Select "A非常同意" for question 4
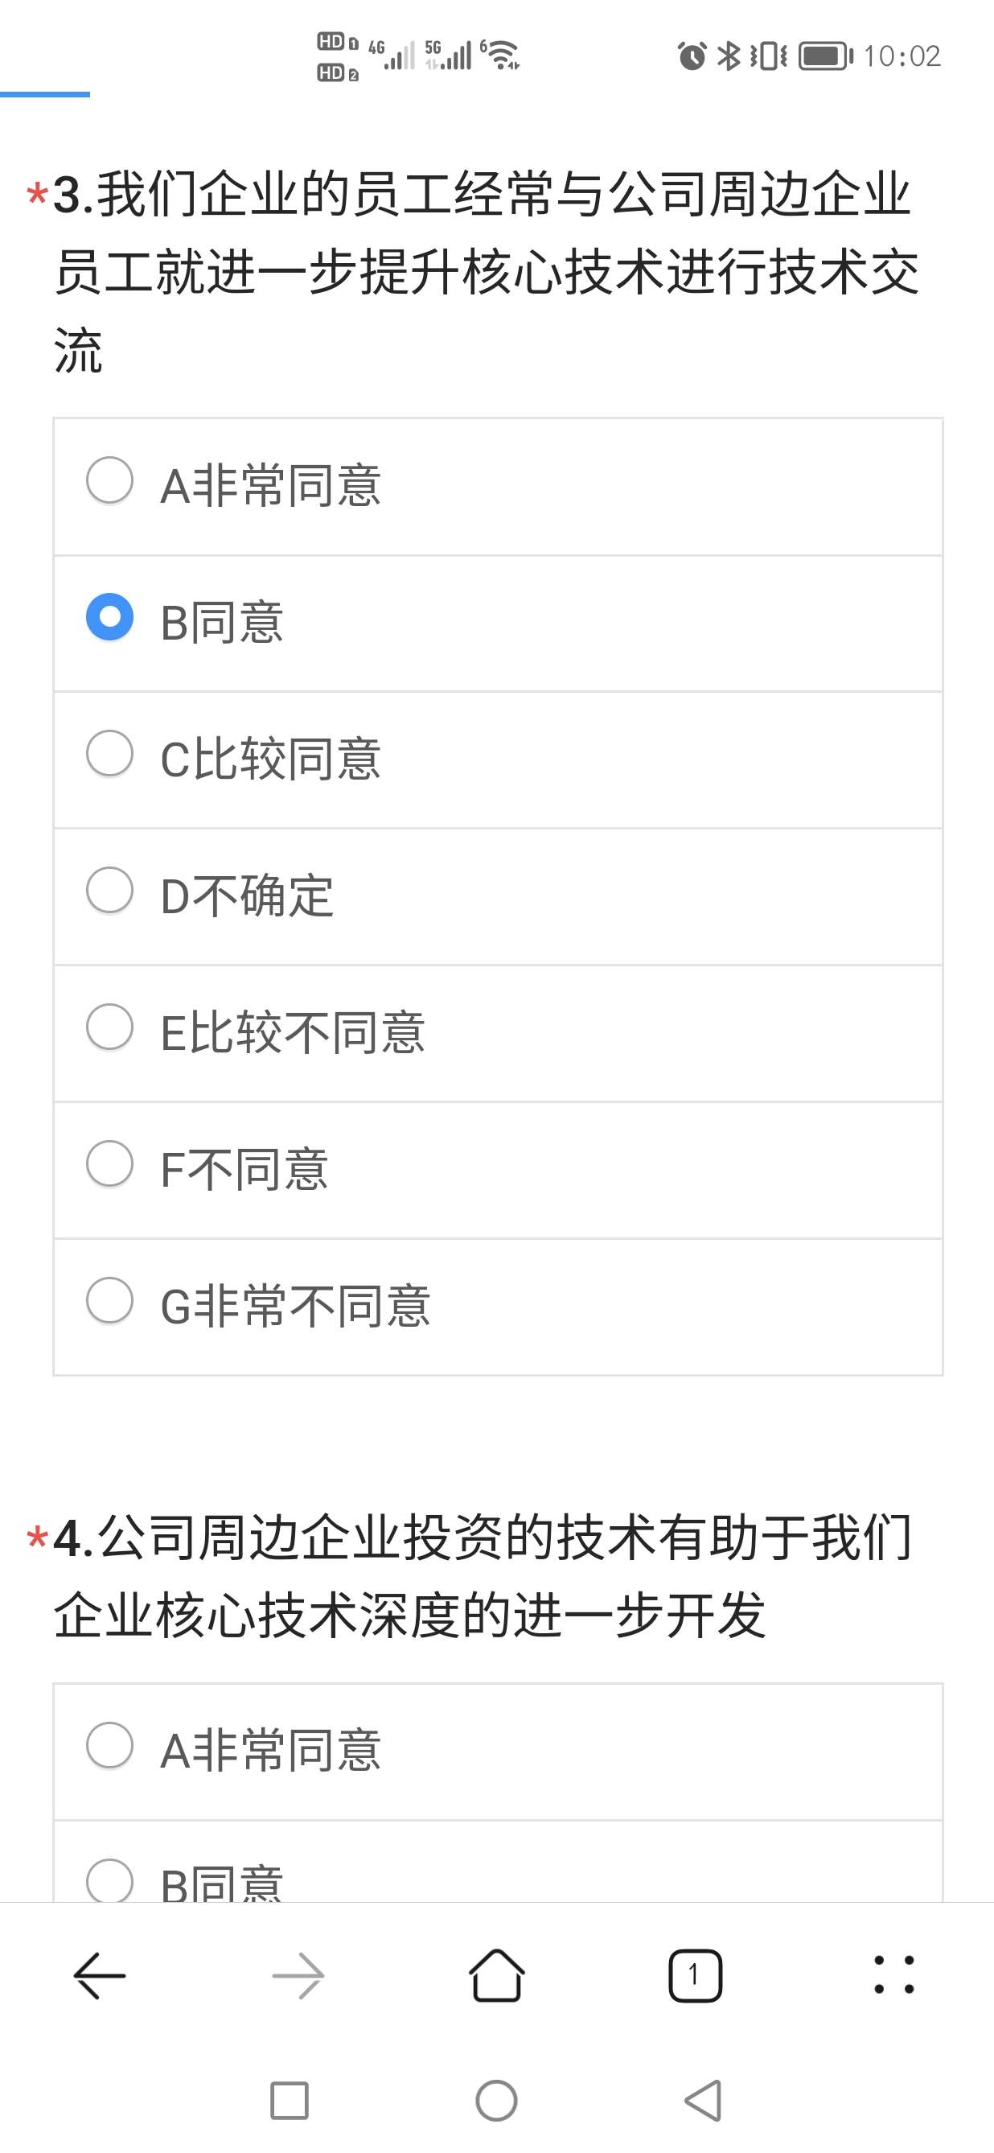The image size is (994, 2153). pos(110,1745)
